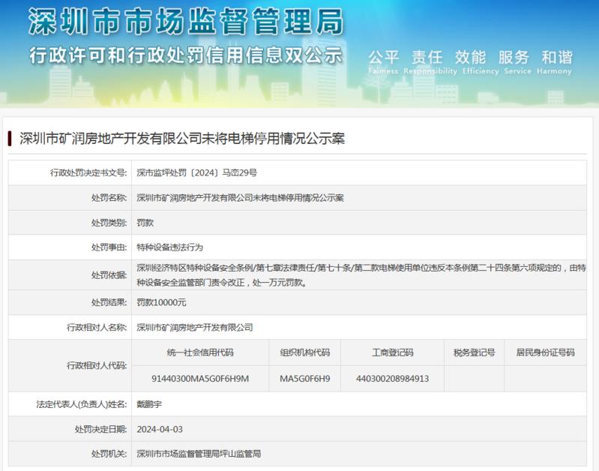Click the 服务 Service slogan text
This screenshot has width=599, height=471.
click(x=517, y=62)
